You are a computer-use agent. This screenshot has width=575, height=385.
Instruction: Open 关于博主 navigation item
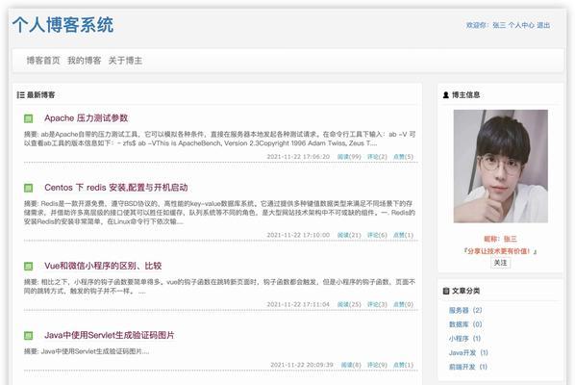click(125, 61)
